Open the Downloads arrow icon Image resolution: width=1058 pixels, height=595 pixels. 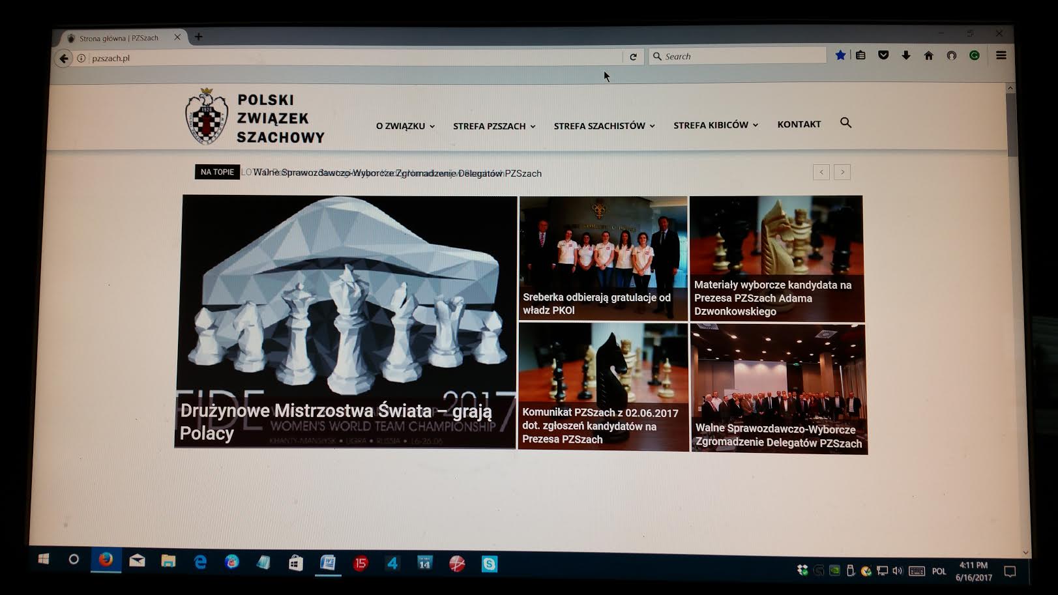click(x=906, y=55)
